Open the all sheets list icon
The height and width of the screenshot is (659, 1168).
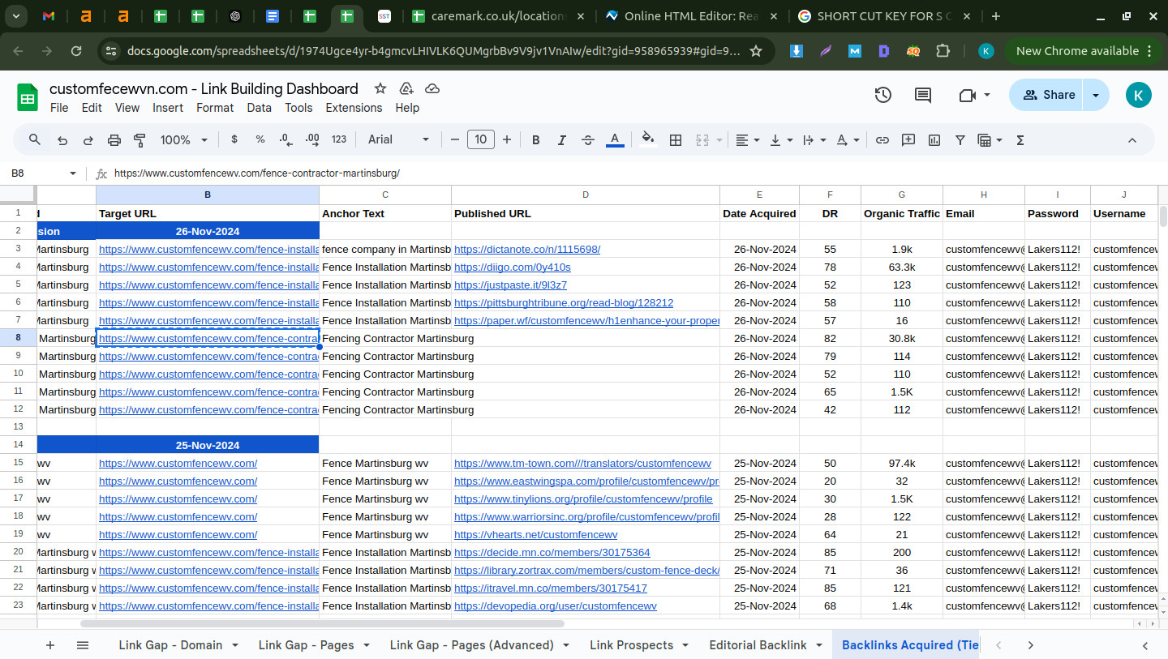[83, 645]
